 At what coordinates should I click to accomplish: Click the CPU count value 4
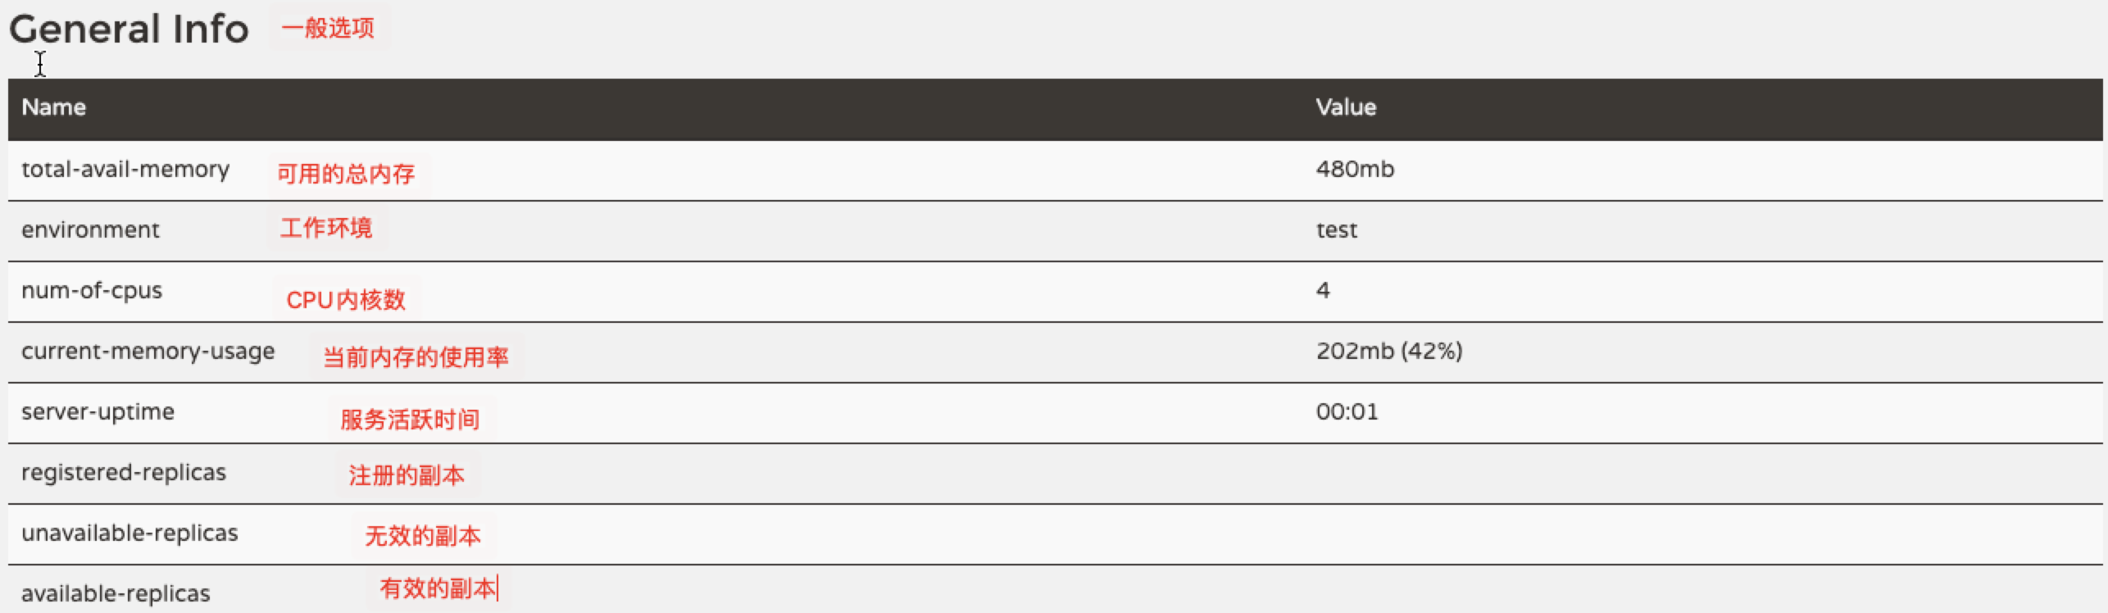(x=1323, y=290)
